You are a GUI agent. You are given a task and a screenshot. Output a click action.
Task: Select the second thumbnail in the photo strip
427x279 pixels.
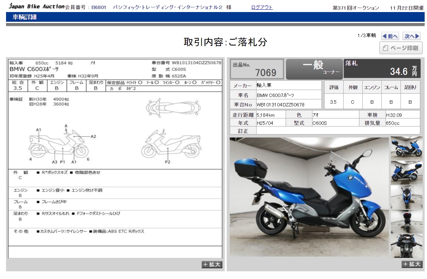(407, 173)
